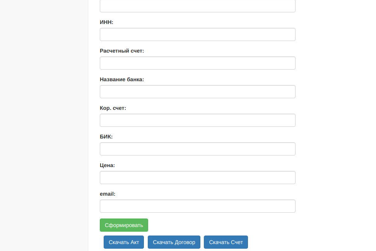Focus the БИК input box

click(x=197, y=149)
